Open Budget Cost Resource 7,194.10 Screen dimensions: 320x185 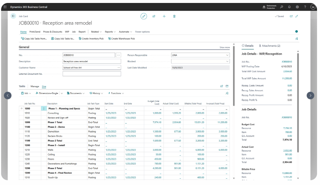(x=287, y=128)
